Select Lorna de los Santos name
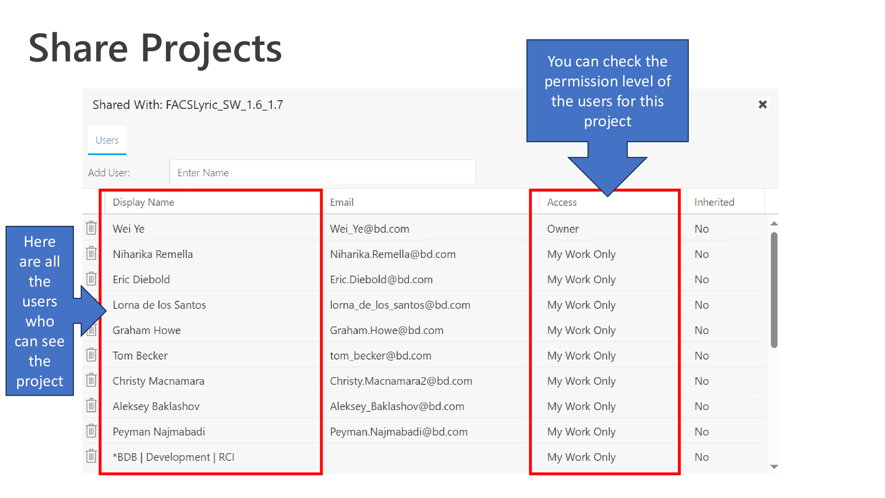 [x=159, y=305]
